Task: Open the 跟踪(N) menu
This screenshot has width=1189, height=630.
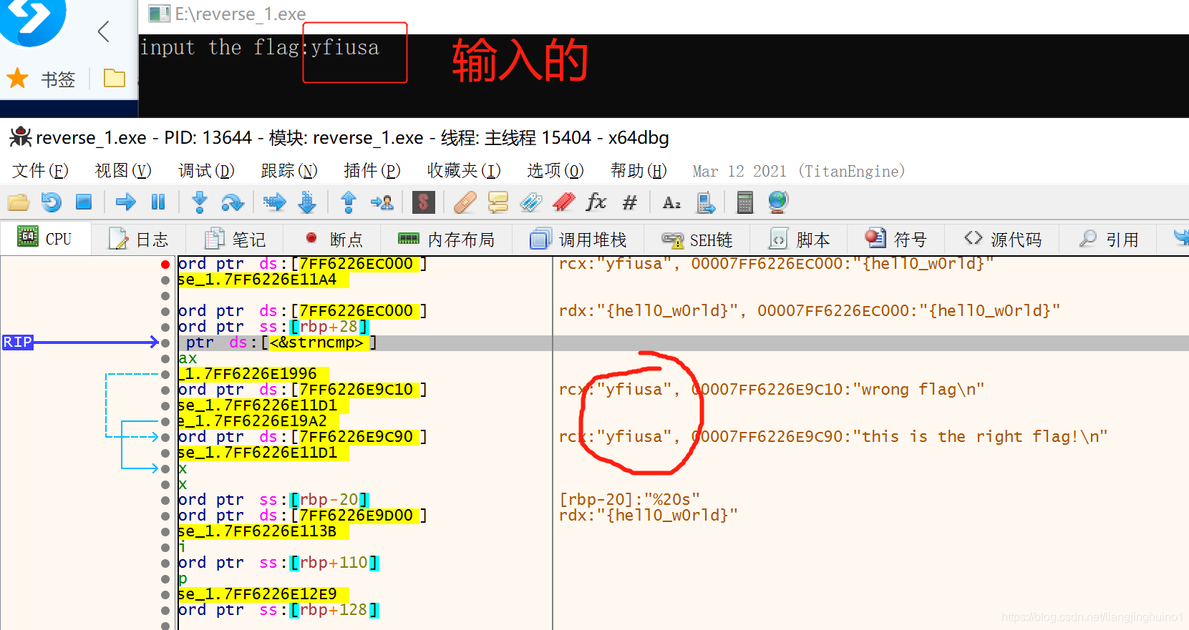Action: pyautogui.click(x=289, y=171)
